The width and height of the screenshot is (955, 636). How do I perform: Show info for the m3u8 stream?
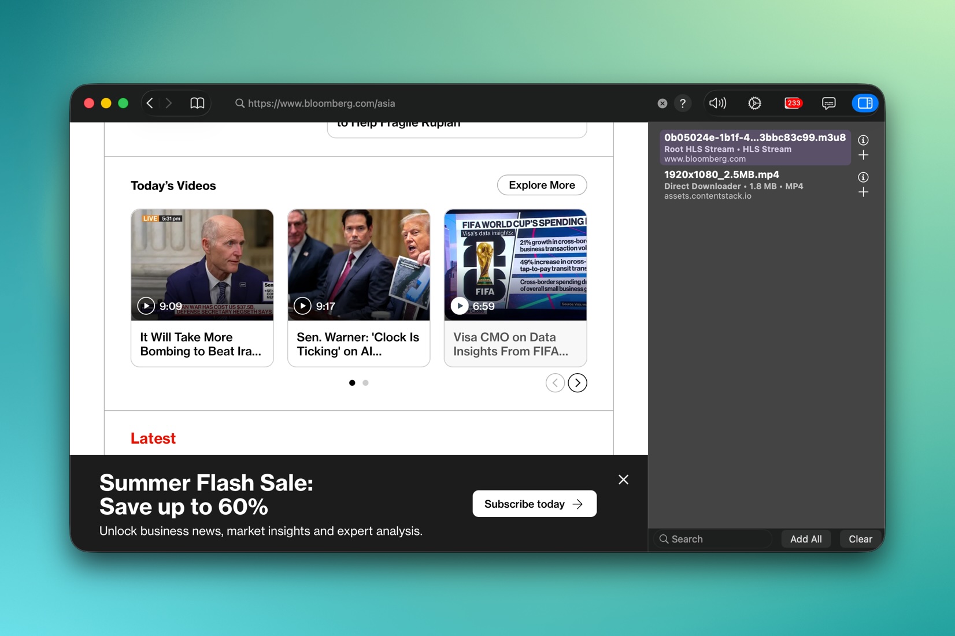pyautogui.click(x=863, y=140)
